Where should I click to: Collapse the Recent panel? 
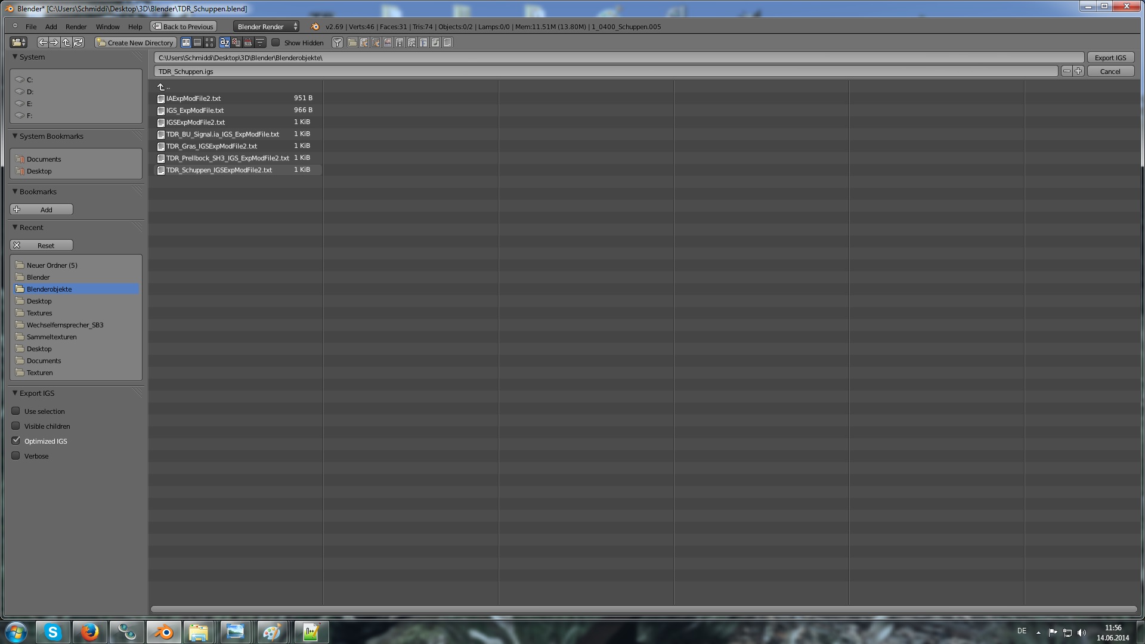click(x=15, y=227)
